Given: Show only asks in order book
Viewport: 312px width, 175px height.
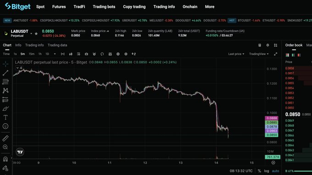Looking at the screenshot, I should (x=299, y=55).
